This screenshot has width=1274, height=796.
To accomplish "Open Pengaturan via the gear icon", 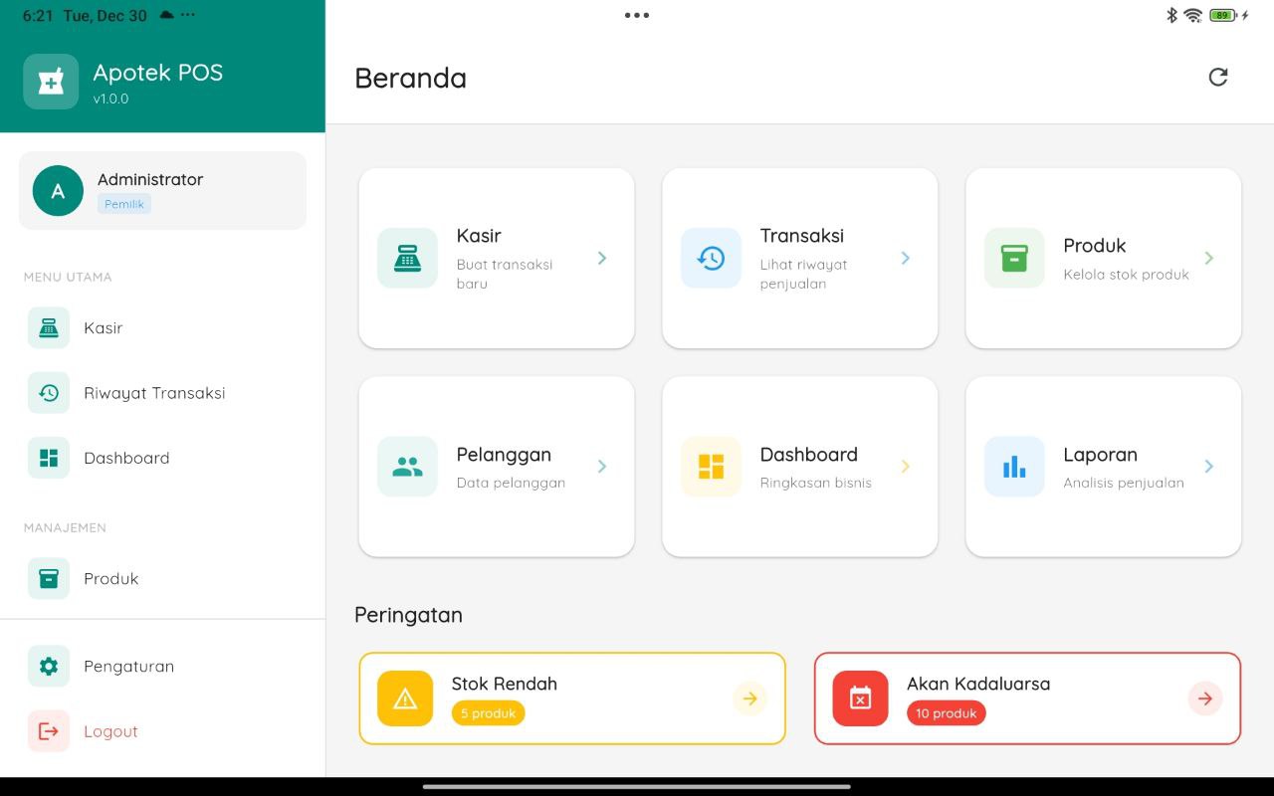I will click(x=48, y=666).
